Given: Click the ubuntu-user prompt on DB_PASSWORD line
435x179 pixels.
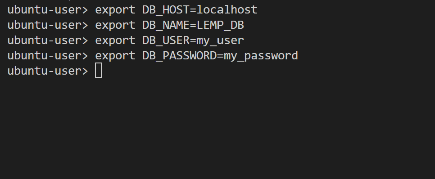Looking at the screenshot, I should [x=48, y=56].
